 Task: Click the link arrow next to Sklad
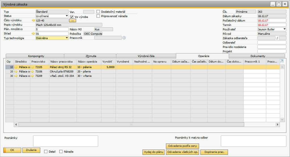(x=33, y=34)
